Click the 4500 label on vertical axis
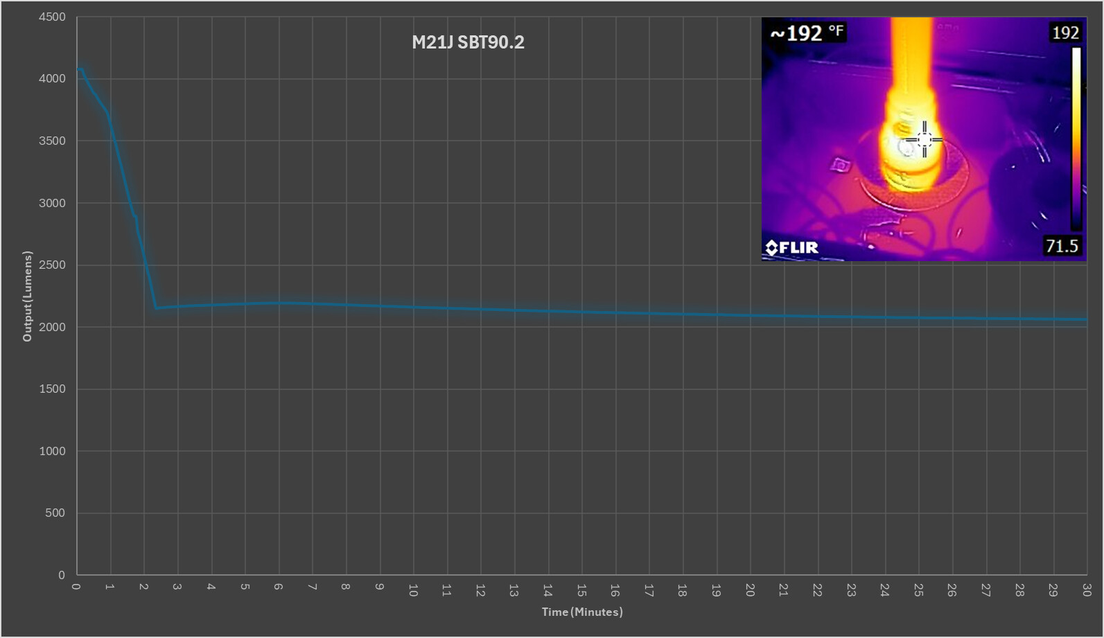Viewport: 1104px width, 638px height. (52, 17)
